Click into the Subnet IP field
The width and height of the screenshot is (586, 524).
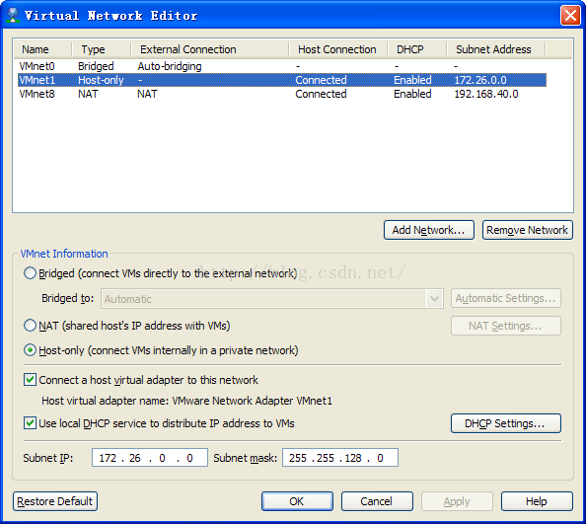point(150,458)
